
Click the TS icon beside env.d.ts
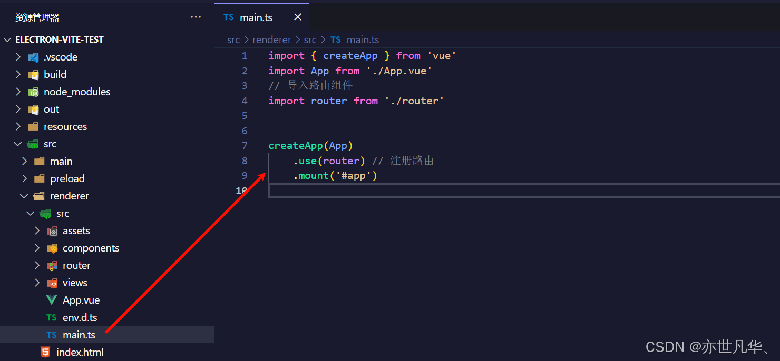coord(52,317)
